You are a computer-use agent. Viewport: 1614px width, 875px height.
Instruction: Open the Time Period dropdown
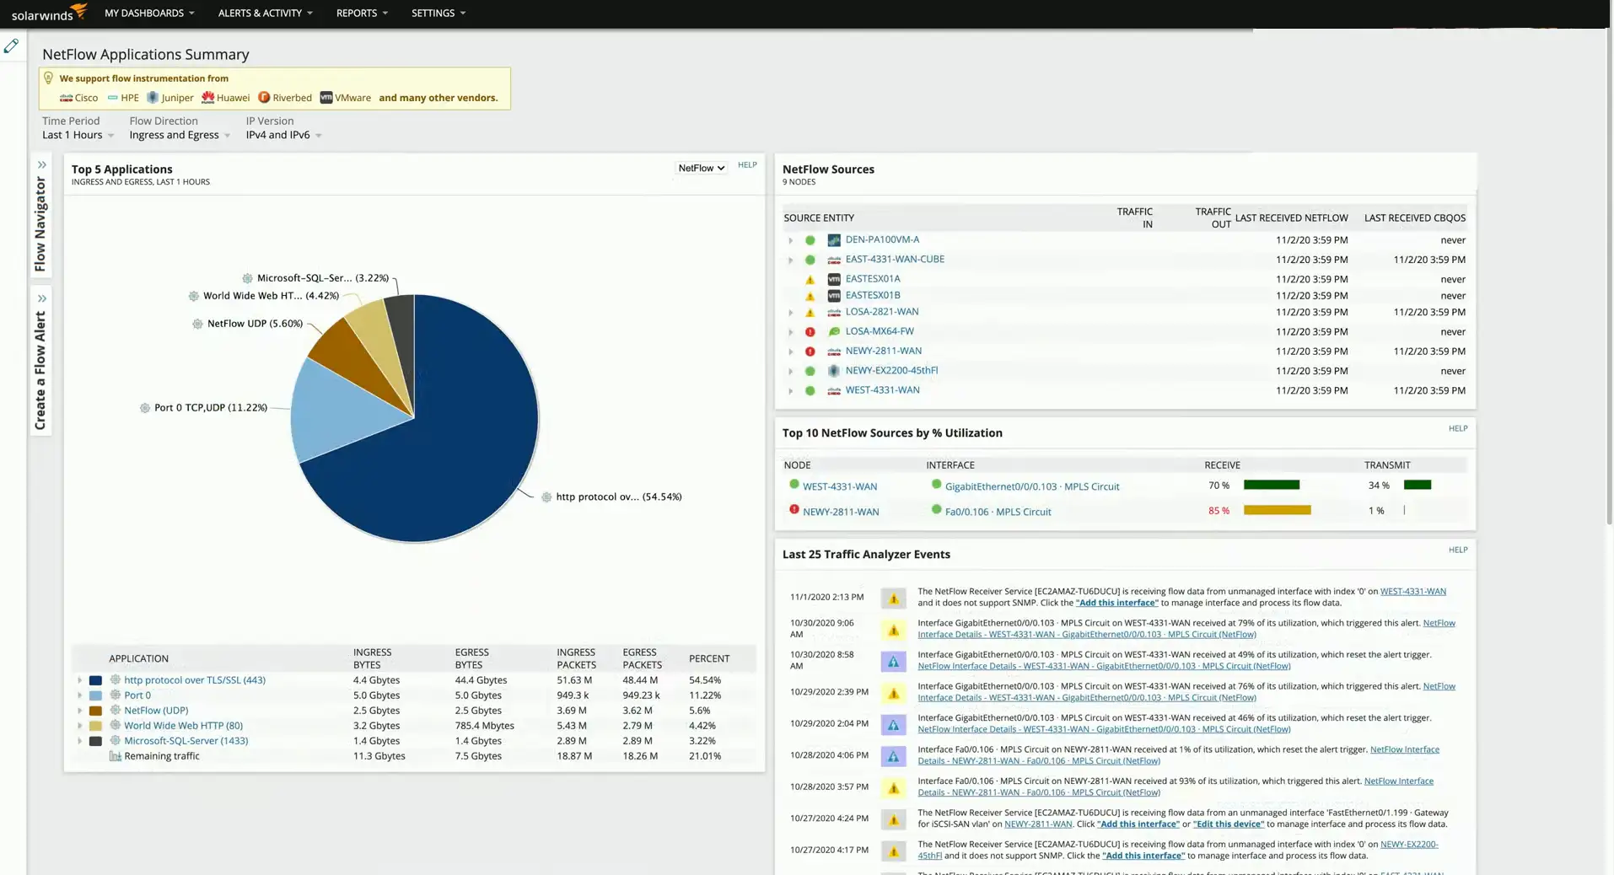[x=78, y=136]
